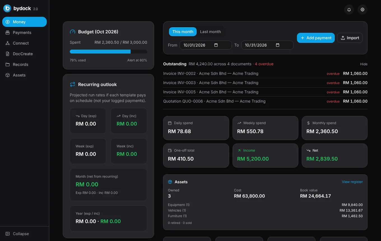The image size is (381, 241).
Task: Click the Net trend-down icon
Action: [308, 150]
